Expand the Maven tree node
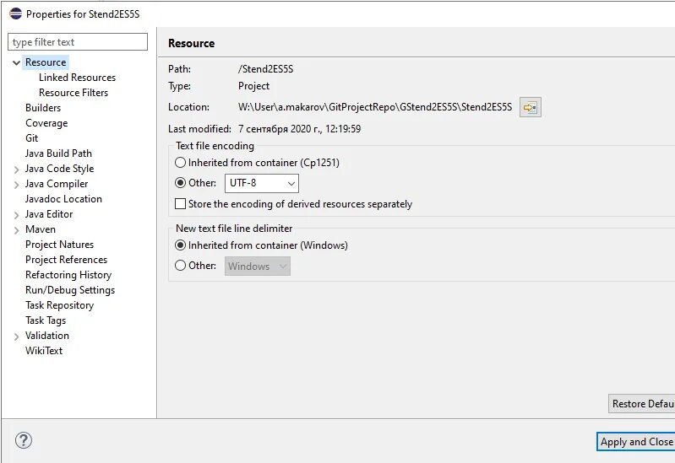This screenshot has height=463, width=675. coord(16,230)
